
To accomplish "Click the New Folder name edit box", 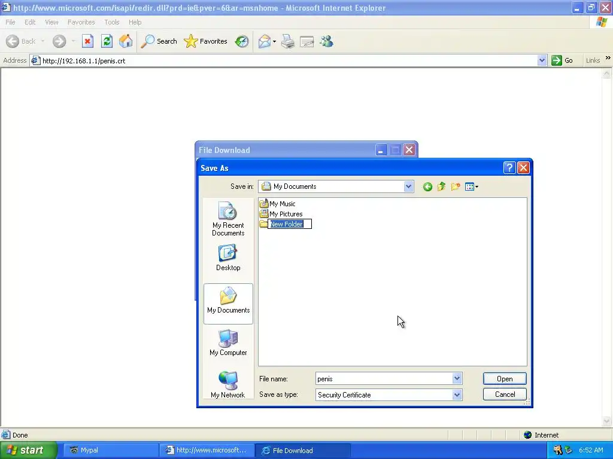I will [x=290, y=224].
